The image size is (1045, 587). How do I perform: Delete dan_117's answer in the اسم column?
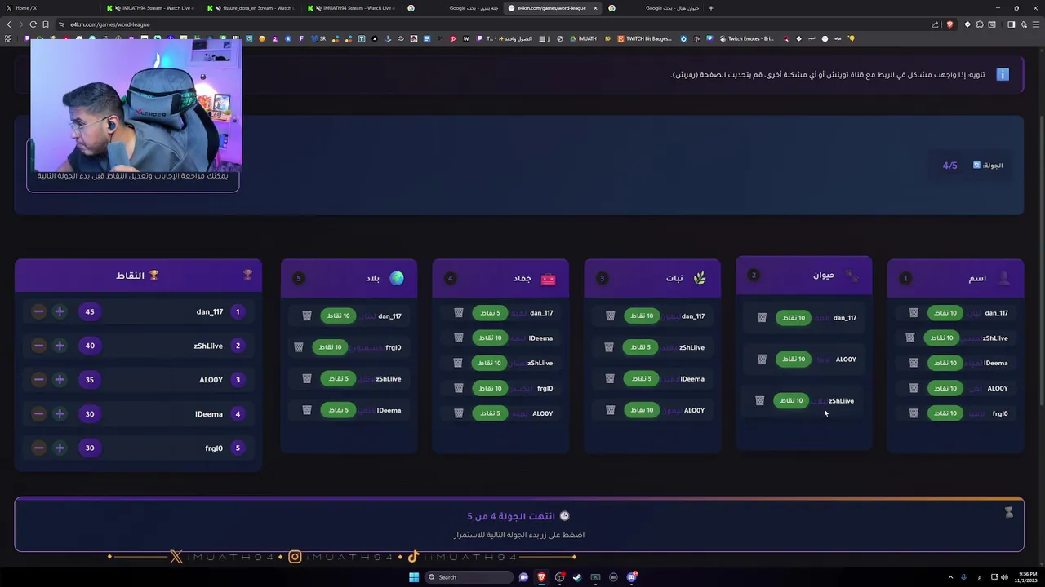tap(914, 313)
